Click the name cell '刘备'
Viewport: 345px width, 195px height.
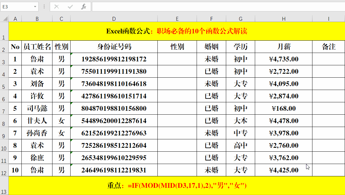tap(37, 84)
